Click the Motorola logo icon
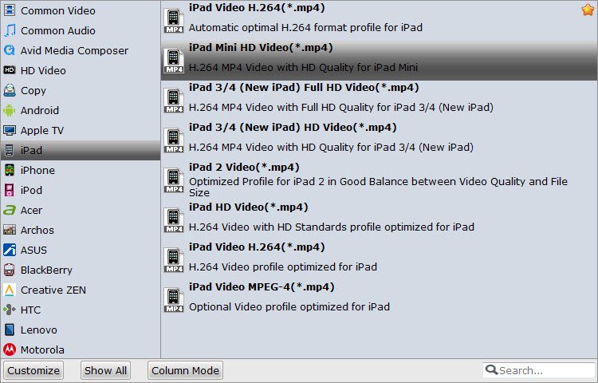The image size is (598, 383). [x=10, y=349]
